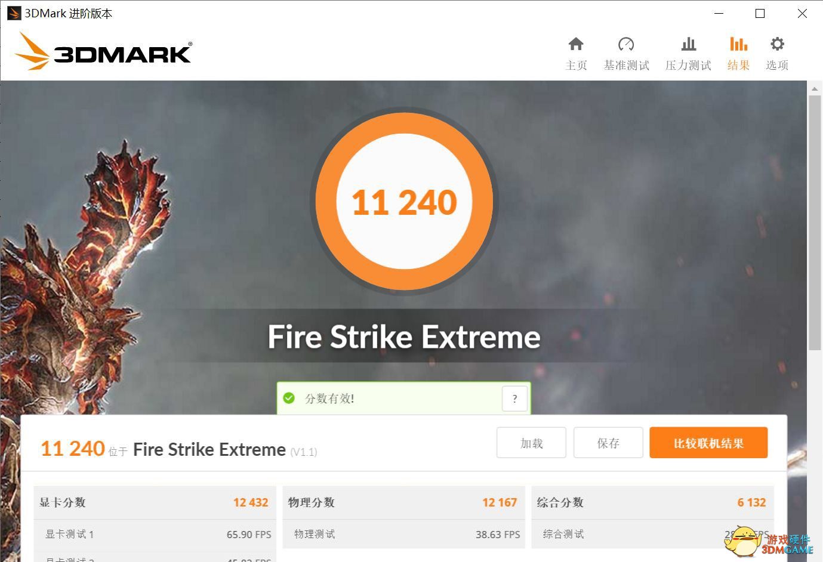Click the 3DMark logo in the header
The height and width of the screenshot is (562, 823).
tap(103, 51)
